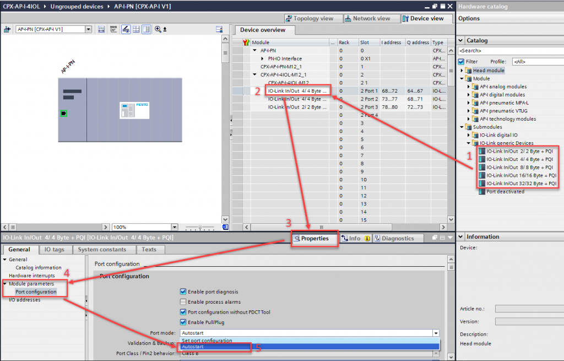Select Hardware interrupts in properties tree
This screenshot has height=361, width=564.
click(x=31, y=276)
